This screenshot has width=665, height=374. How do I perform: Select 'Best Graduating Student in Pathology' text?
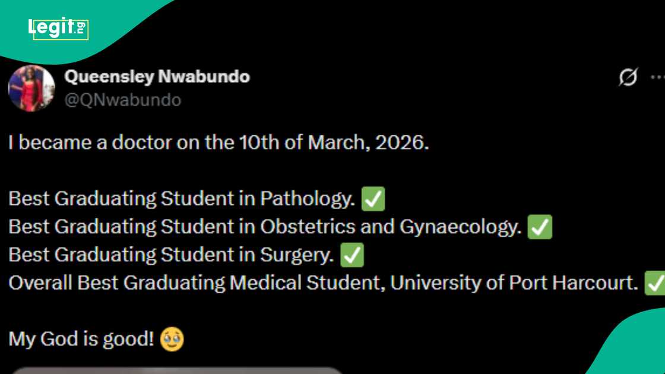pyautogui.click(x=181, y=199)
